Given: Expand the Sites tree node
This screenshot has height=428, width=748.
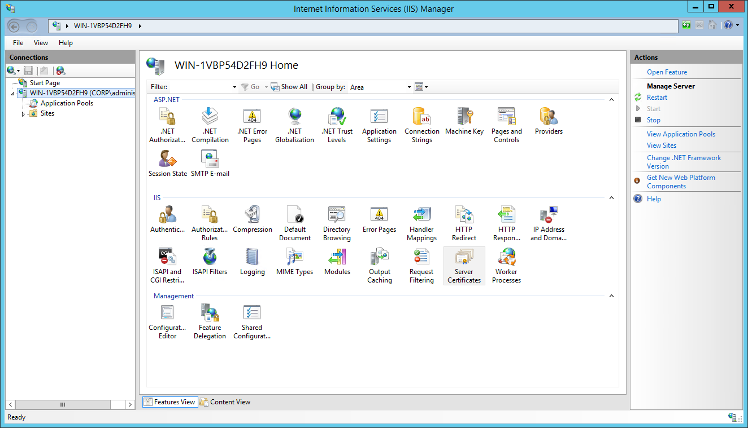Looking at the screenshot, I should [x=24, y=114].
